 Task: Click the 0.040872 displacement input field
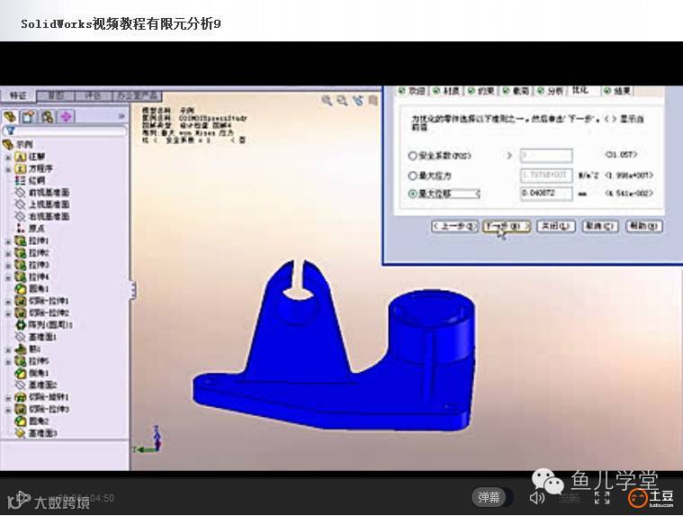[546, 194]
